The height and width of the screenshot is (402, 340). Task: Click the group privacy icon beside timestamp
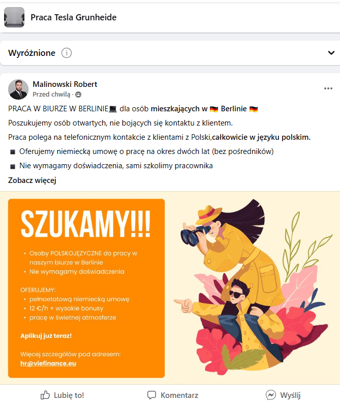[x=78, y=95]
